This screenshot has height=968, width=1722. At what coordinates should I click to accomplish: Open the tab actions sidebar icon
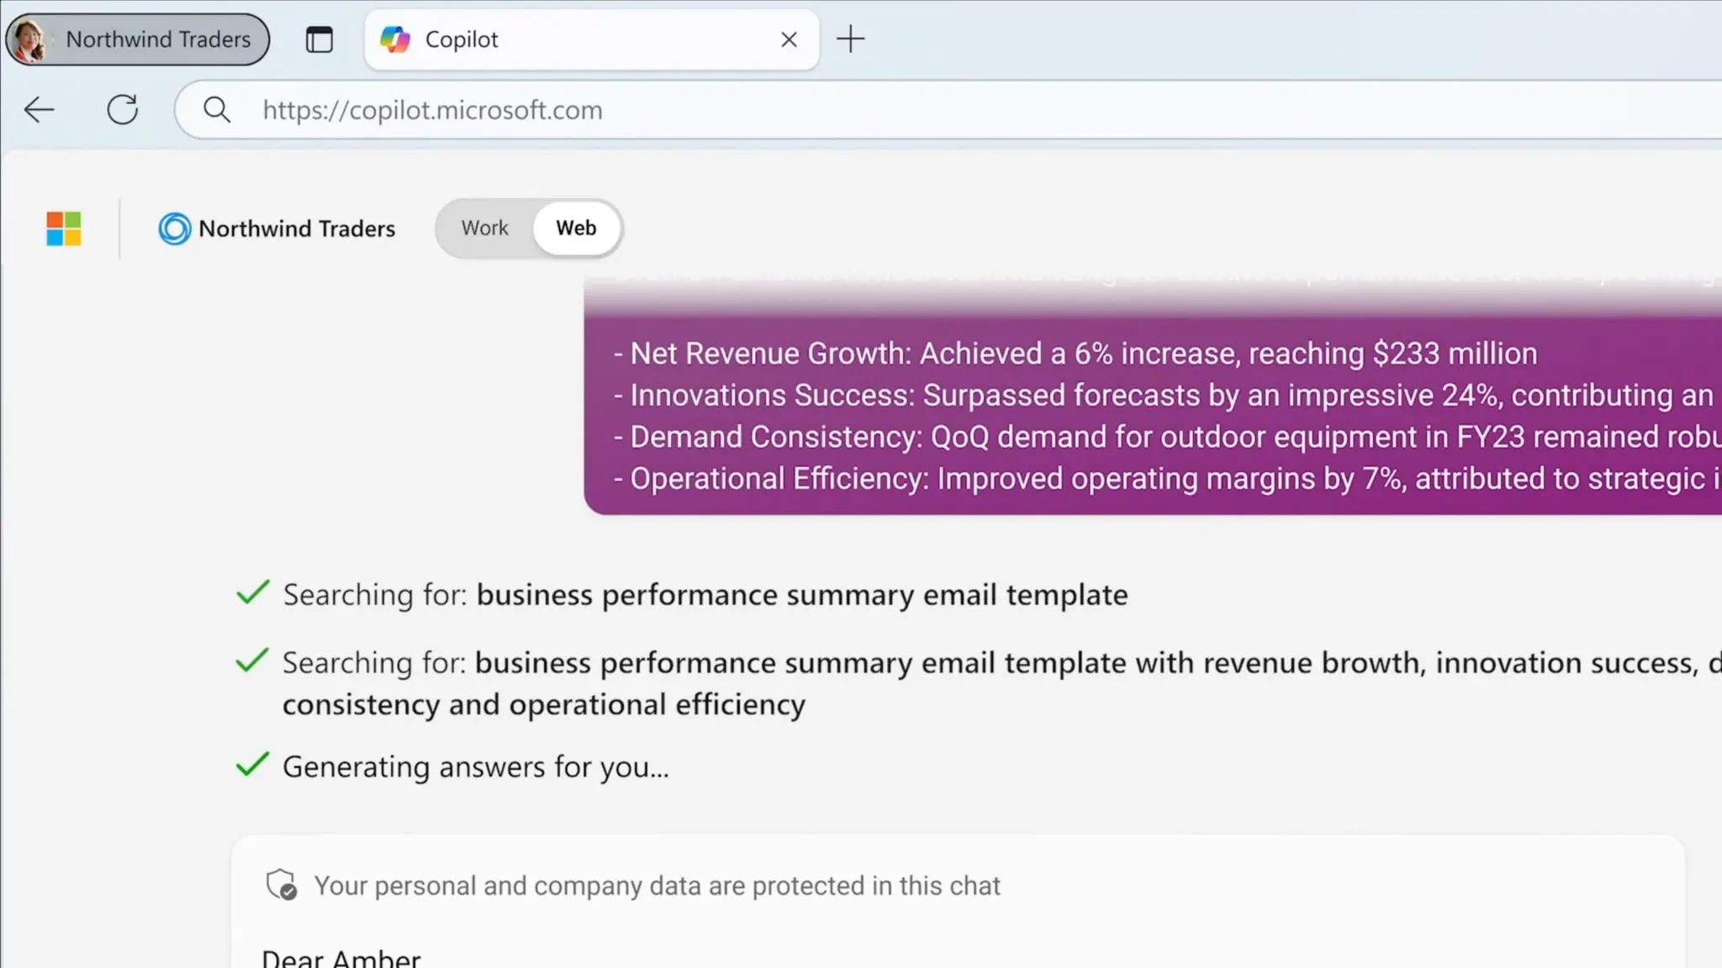click(319, 39)
